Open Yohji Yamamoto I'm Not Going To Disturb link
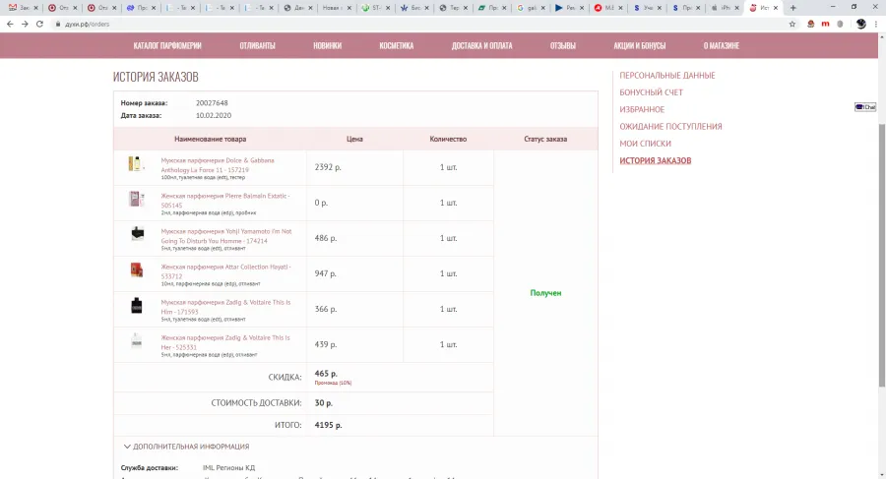 click(x=226, y=236)
